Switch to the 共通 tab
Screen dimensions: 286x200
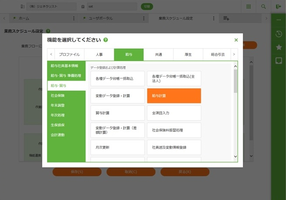[158, 54]
